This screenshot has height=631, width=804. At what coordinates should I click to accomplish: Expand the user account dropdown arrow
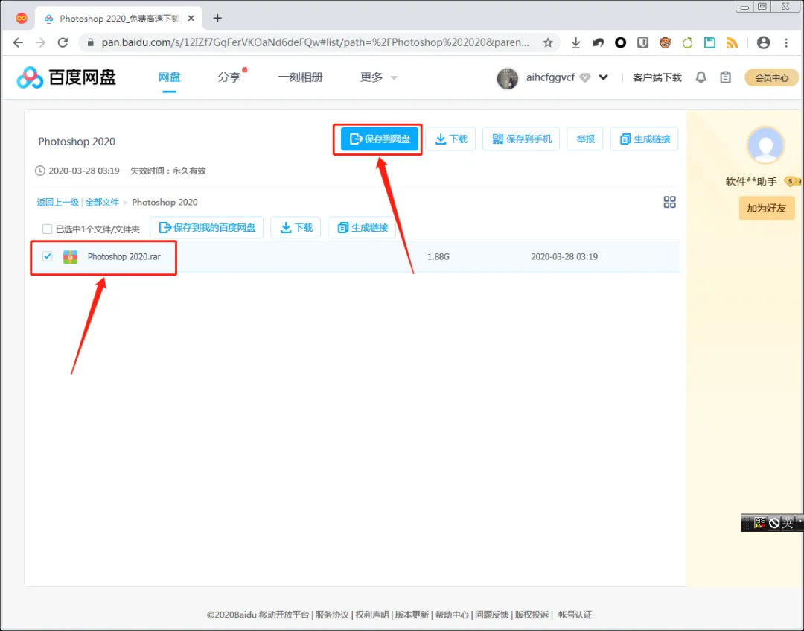604,77
